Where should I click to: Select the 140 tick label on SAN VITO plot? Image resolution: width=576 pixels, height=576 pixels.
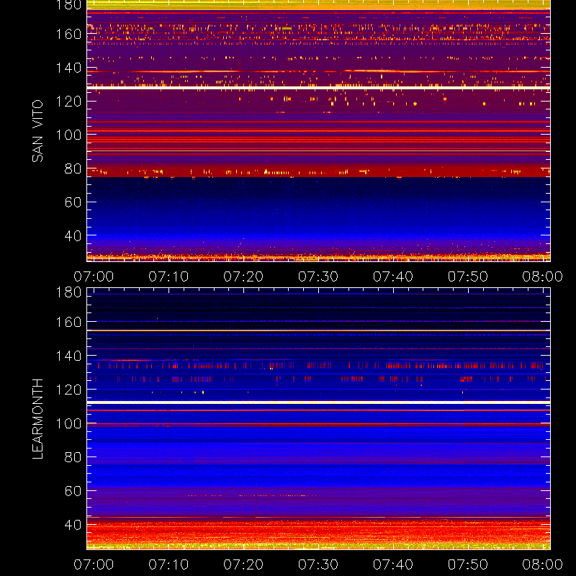point(68,68)
